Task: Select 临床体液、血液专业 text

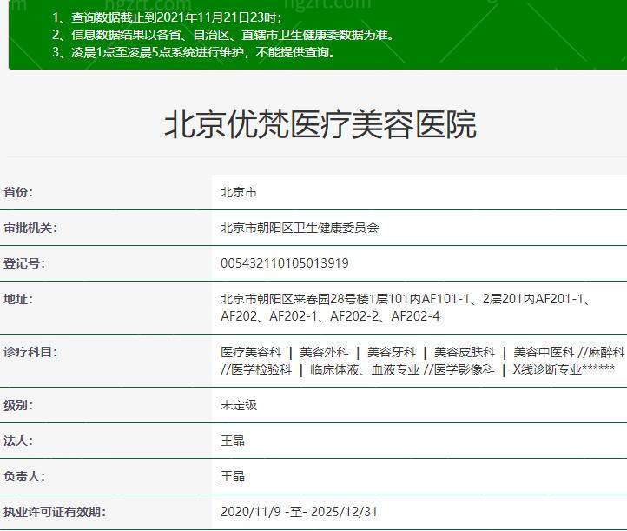Action: [x=365, y=369]
